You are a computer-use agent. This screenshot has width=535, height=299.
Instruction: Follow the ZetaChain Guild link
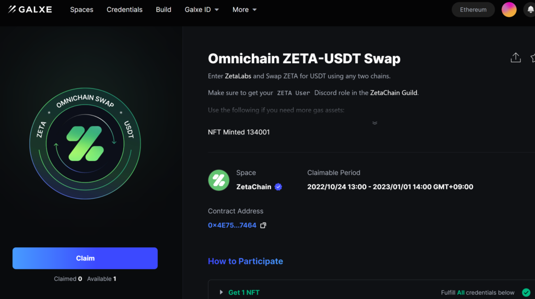pyautogui.click(x=394, y=93)
